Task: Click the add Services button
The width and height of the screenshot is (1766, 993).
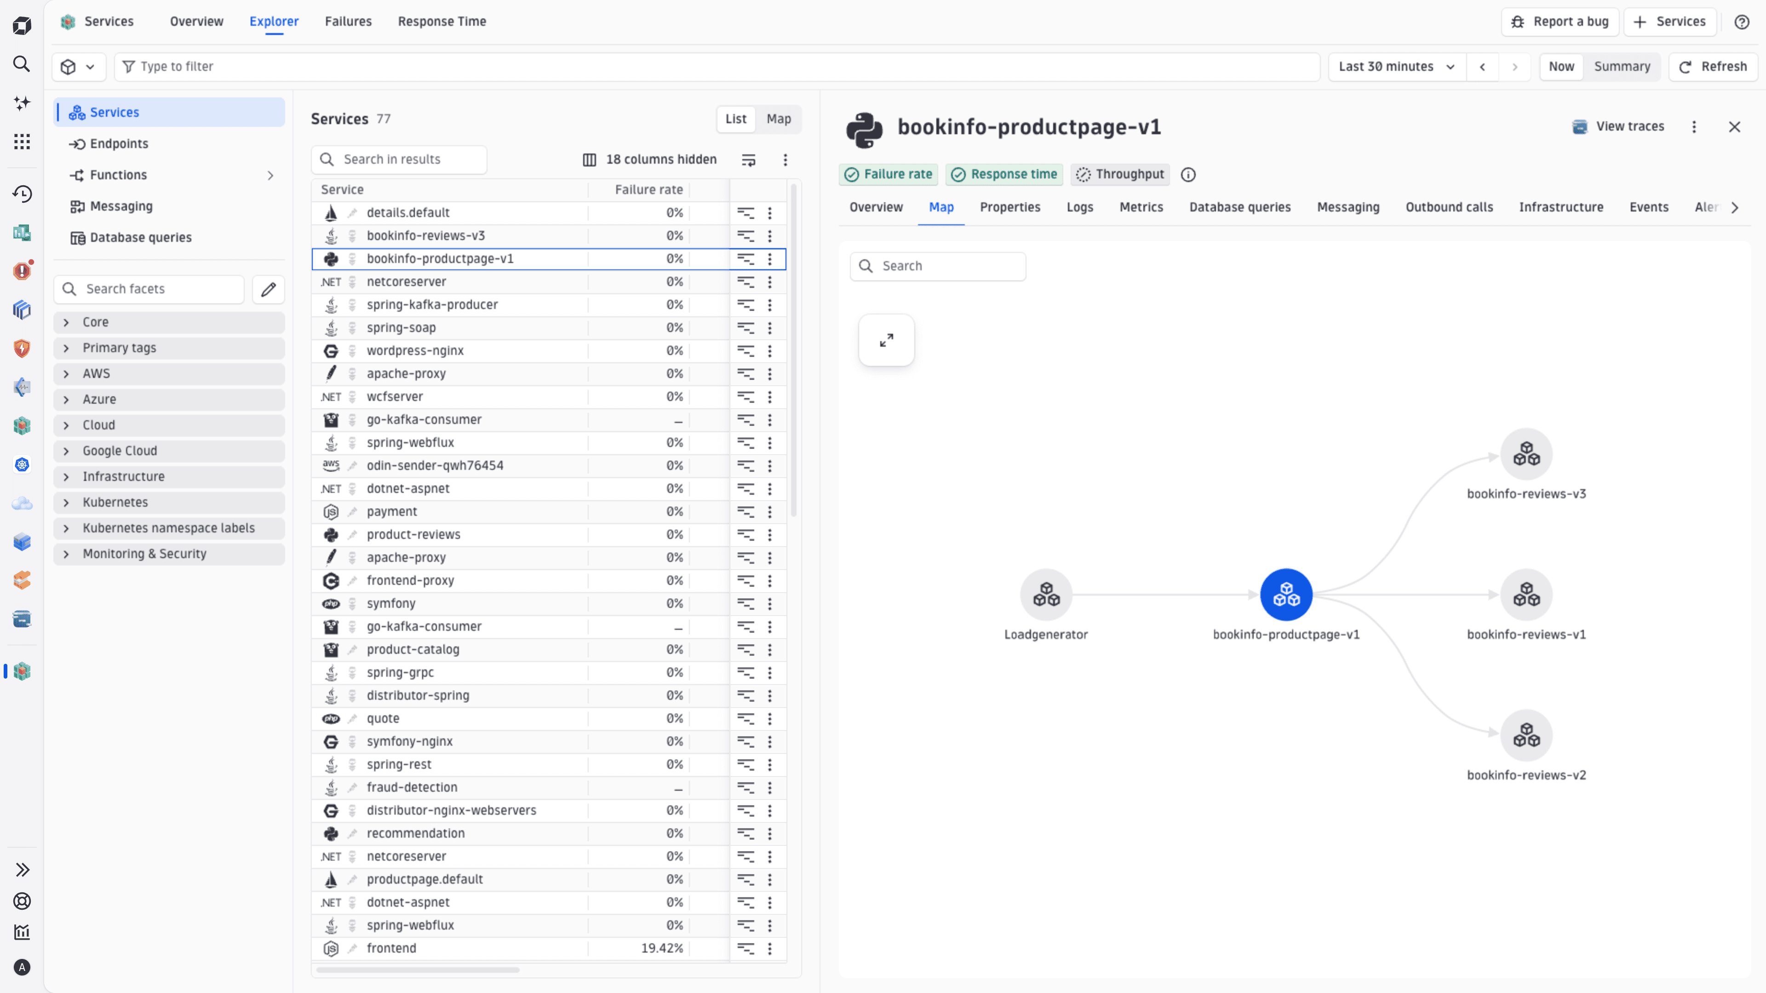Action: pos(1670,22)
